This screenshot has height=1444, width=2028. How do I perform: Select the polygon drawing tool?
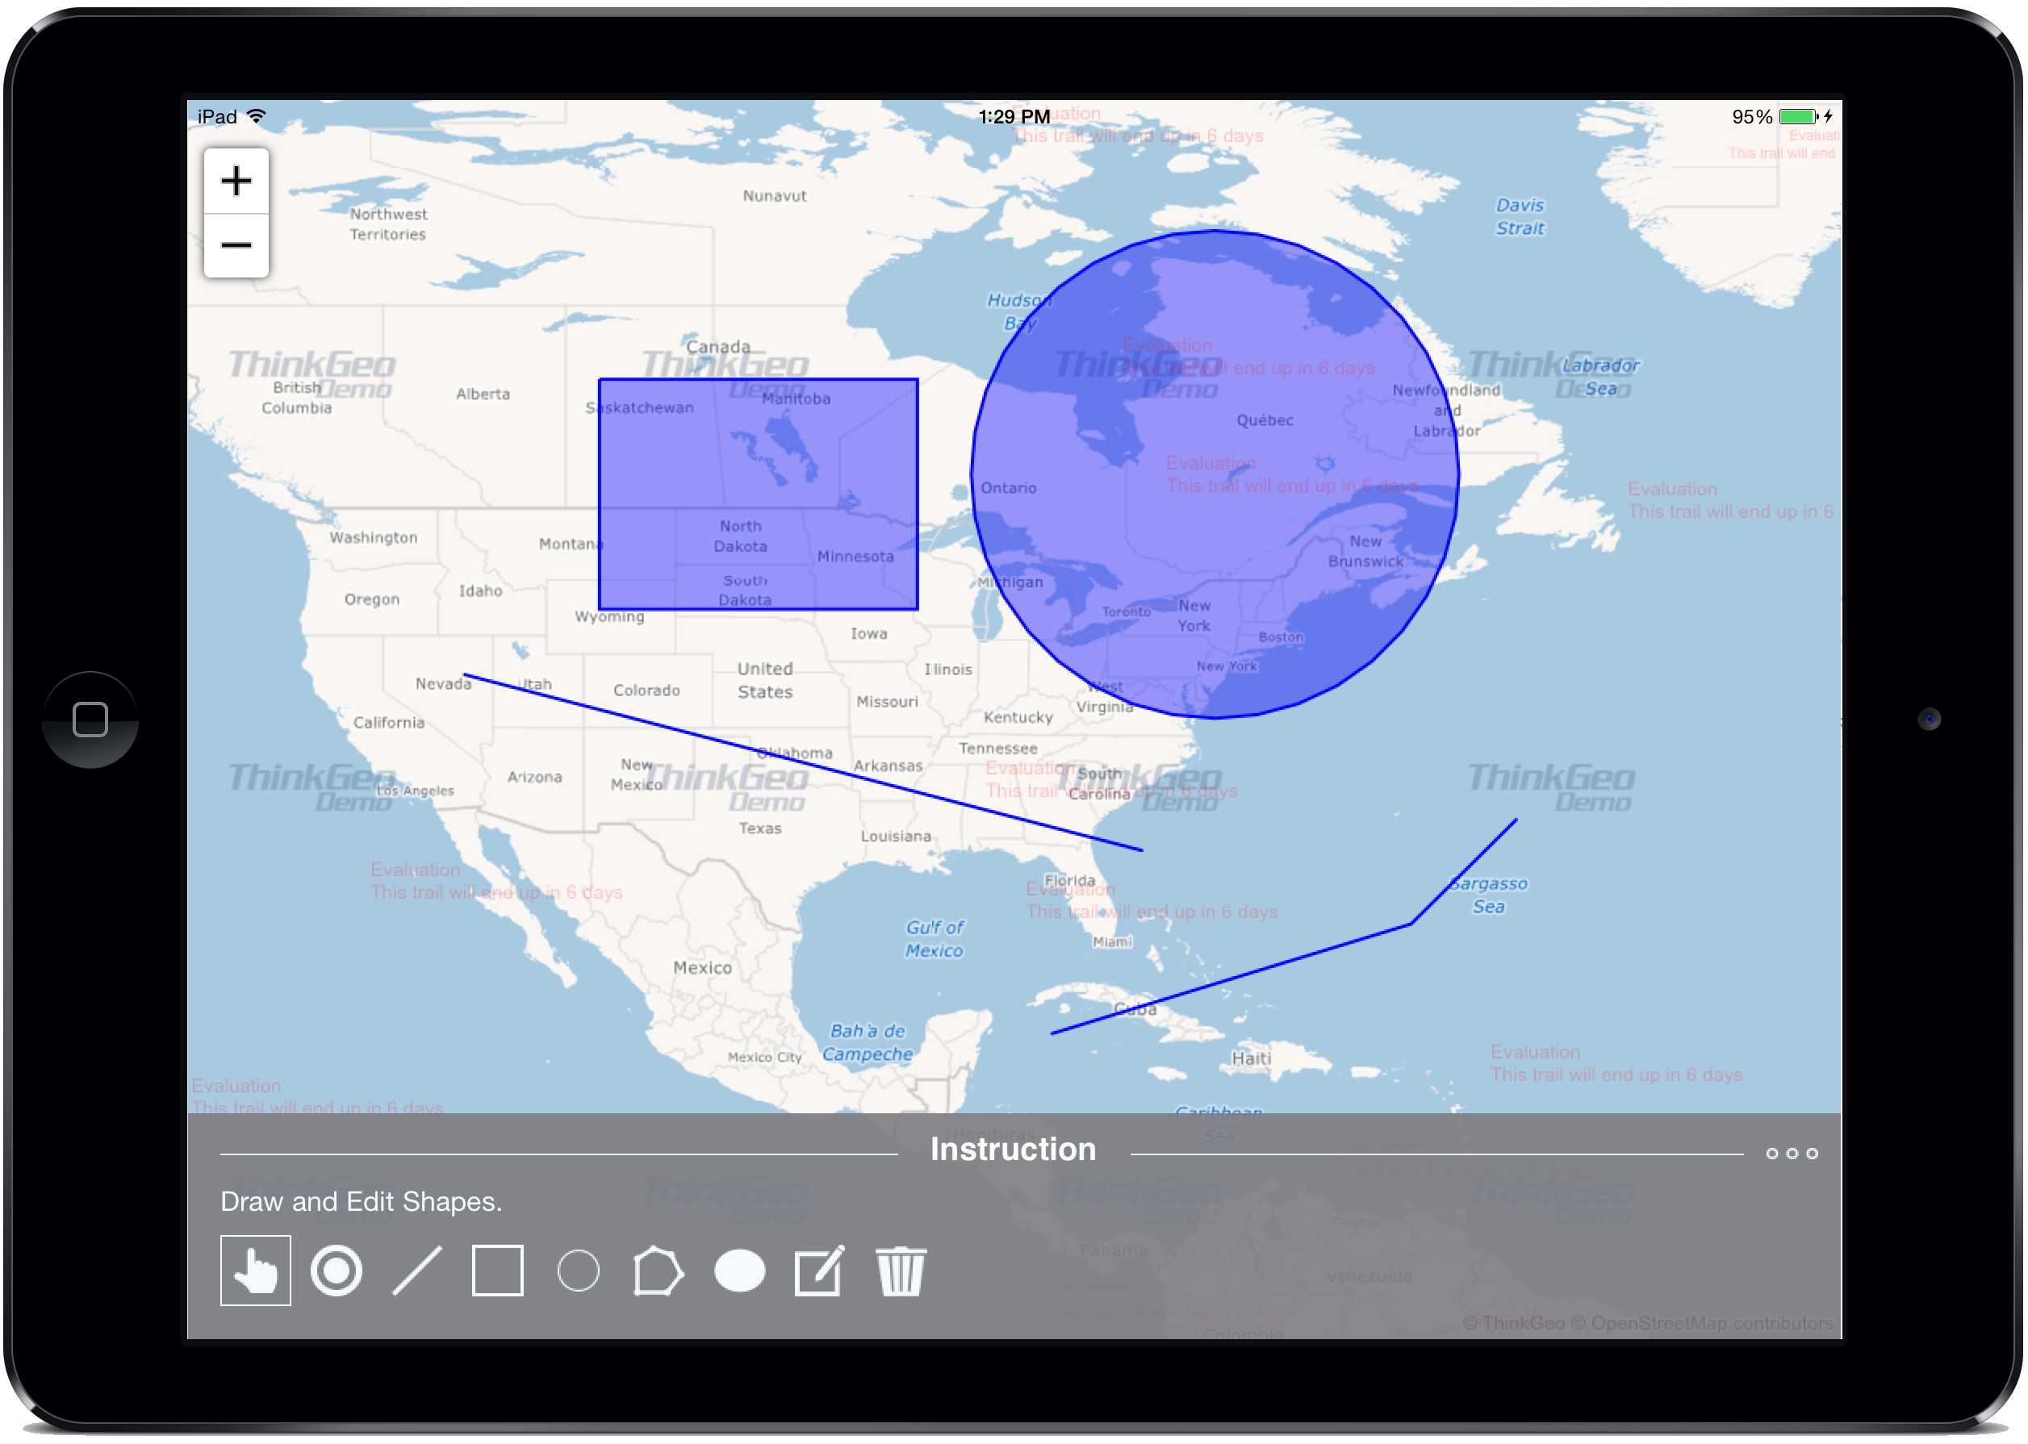pyautogui.click(x=659, y=1270)
